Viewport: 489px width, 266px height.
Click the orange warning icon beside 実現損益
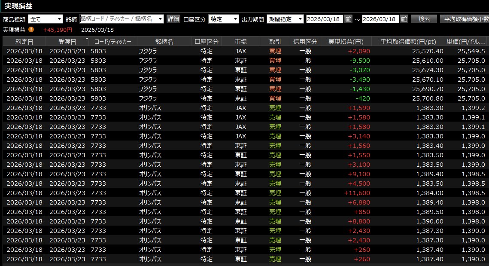tap(31, 30)
